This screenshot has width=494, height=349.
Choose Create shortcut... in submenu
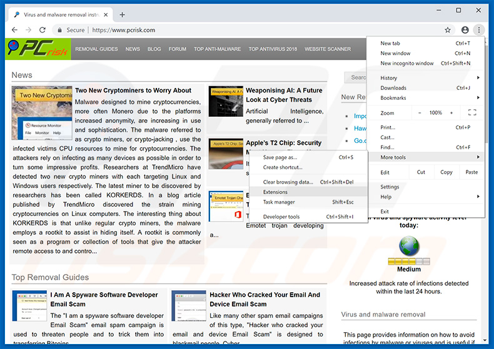(x=308, y=167)
